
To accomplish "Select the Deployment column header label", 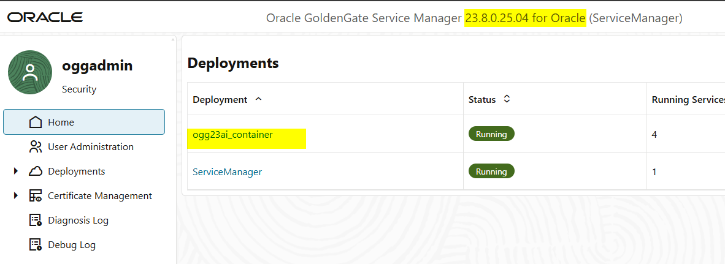I will (220, 99).
